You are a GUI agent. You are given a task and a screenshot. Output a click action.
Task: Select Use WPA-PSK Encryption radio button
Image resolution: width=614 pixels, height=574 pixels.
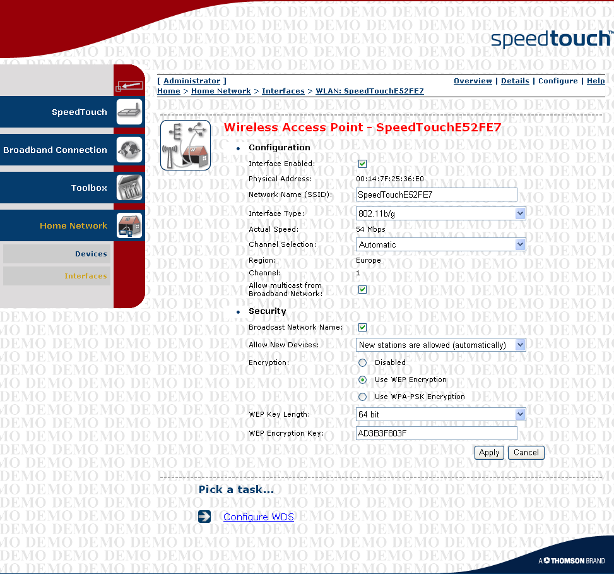click(x=363, y=397)
